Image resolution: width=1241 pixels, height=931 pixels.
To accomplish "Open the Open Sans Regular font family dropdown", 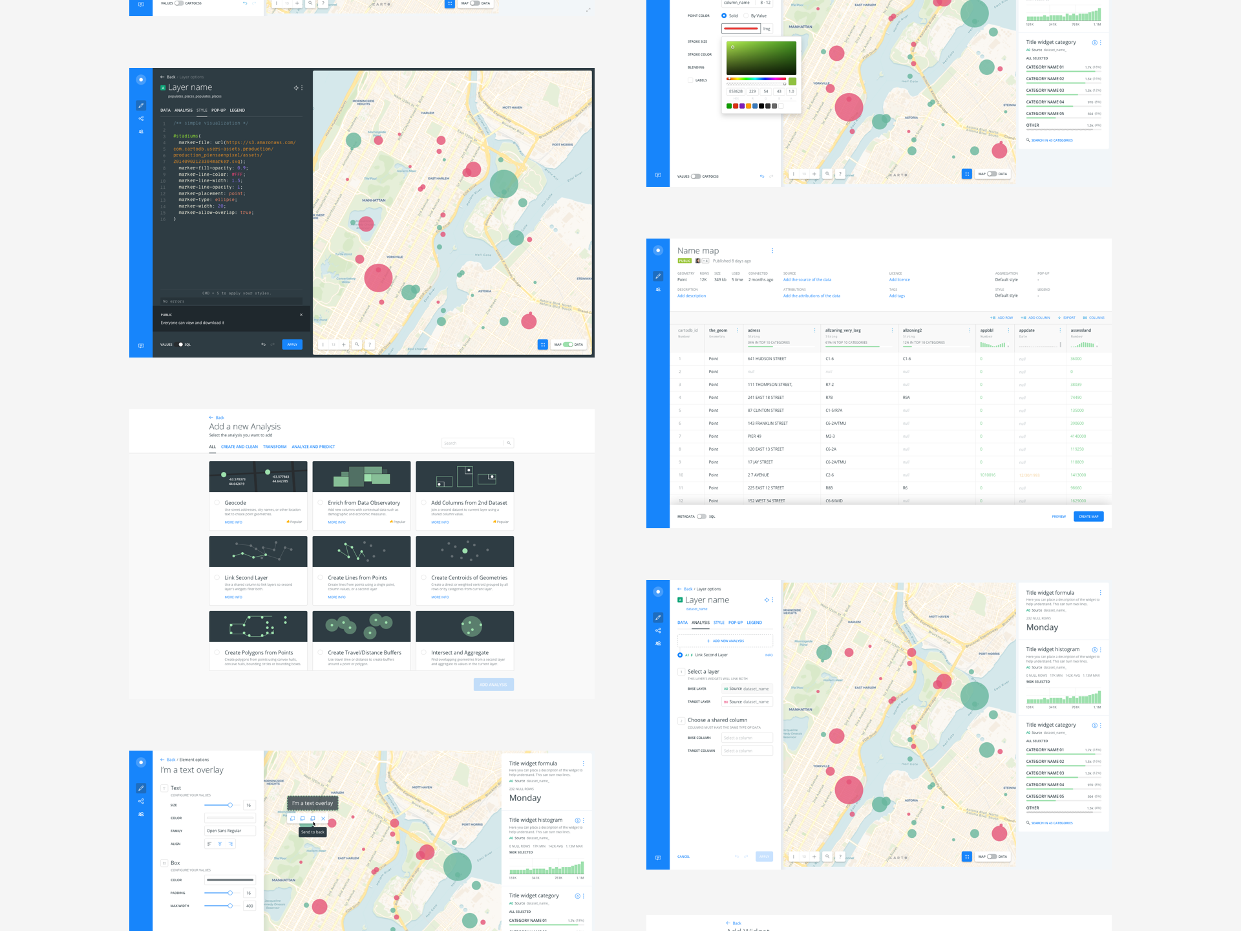I will [x=230, y=831].
